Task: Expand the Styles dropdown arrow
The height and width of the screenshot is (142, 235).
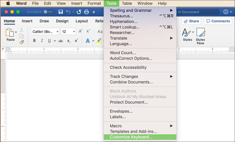Action: 193,32
